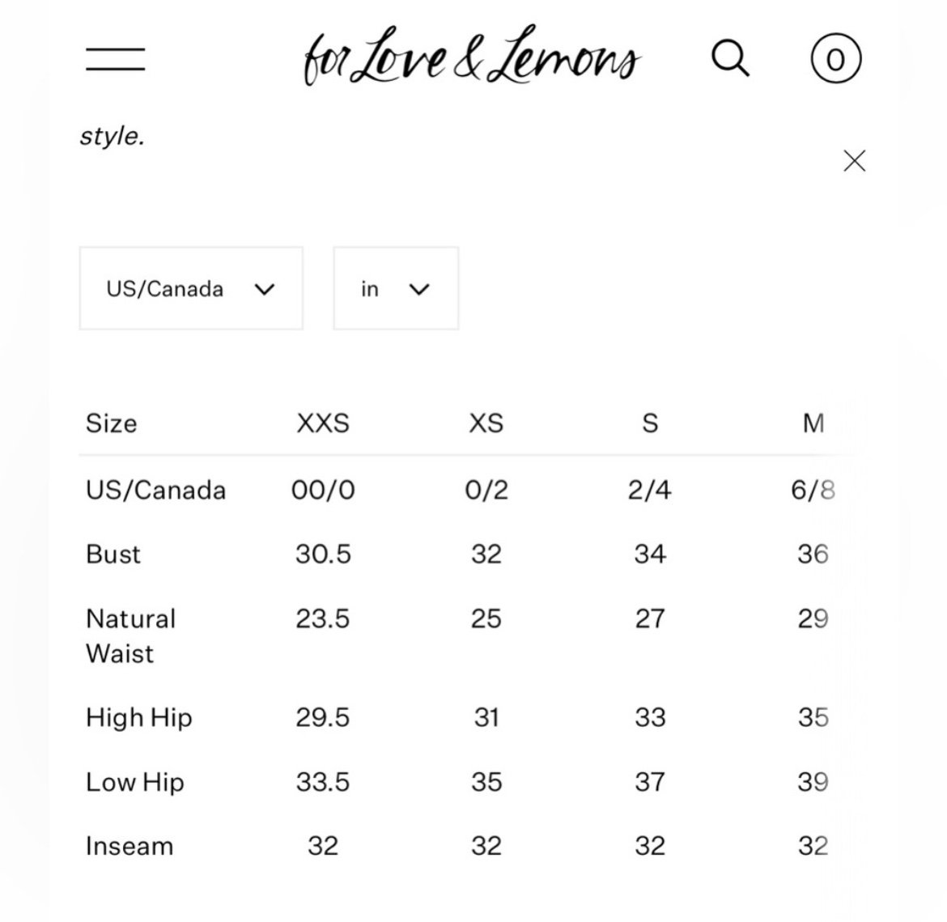Click the High Hip row label
Image resolution: width=947 pixels, height=922 pixels.
pyautogui.click(x=139, y=718)
